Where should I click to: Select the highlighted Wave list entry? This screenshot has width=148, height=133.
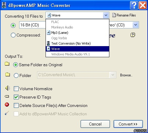(x=77, y=49)
